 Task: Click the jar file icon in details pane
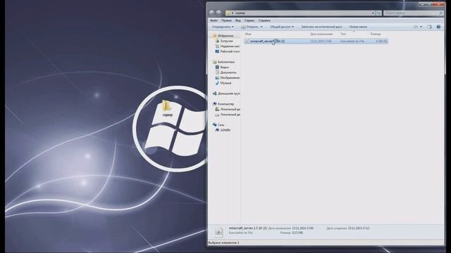219,231
